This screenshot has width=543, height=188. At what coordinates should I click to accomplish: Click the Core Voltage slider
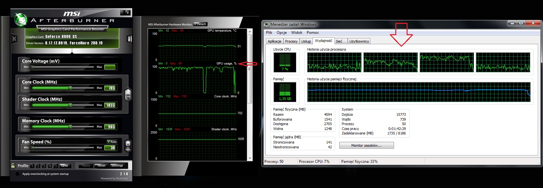(x=63, y=67)
